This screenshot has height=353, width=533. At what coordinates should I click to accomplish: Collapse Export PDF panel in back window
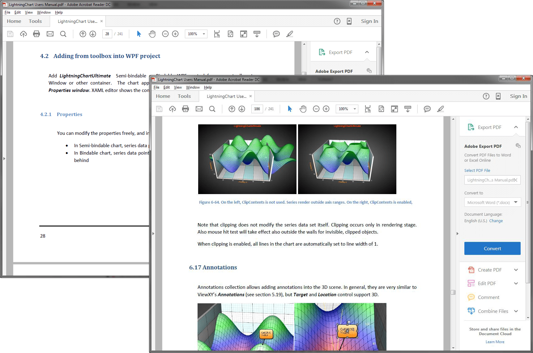367,52
